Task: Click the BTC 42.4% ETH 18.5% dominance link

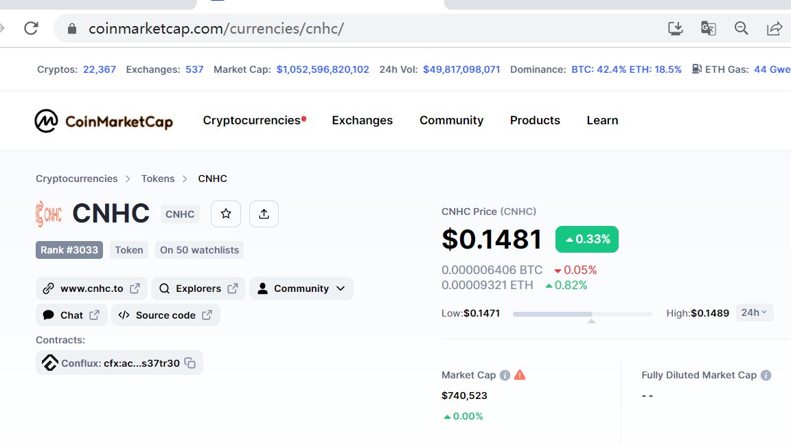Action: pyautogui.click(x=626, y=69)
